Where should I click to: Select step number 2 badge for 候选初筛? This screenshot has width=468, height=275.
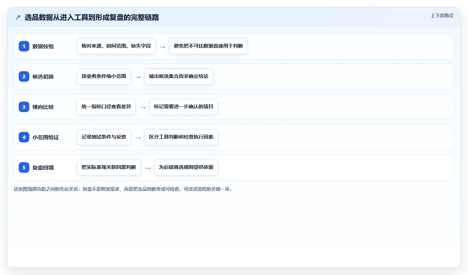click(24, 77)
